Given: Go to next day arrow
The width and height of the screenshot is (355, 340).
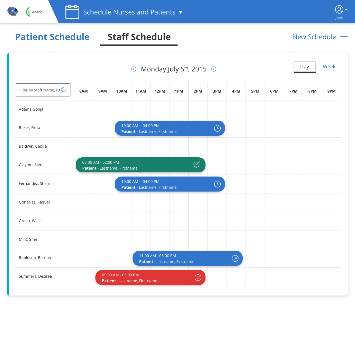Looking at the screenshot, I should pos(214,69).
